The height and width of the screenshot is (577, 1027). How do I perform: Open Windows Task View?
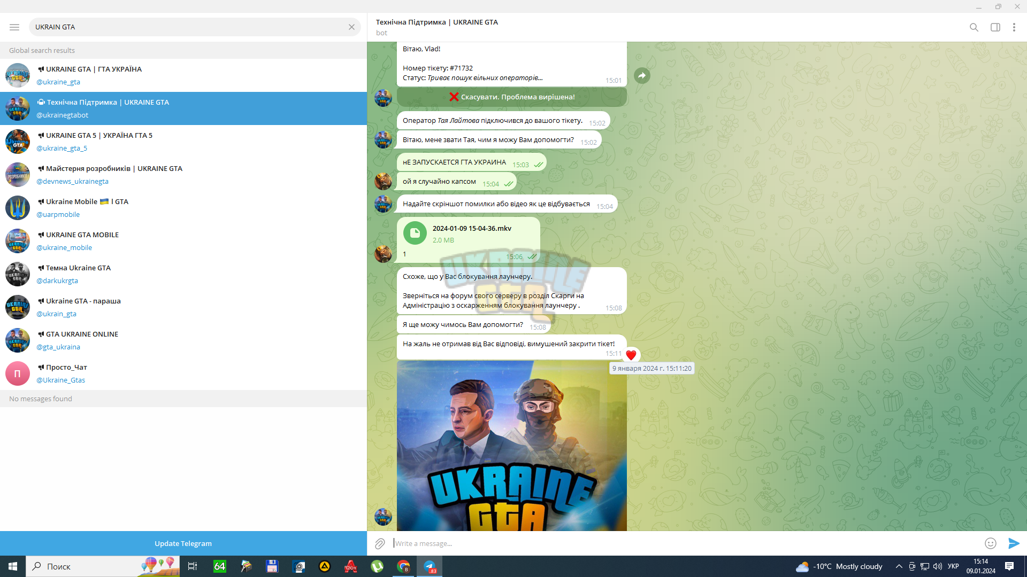click(193, 566)
